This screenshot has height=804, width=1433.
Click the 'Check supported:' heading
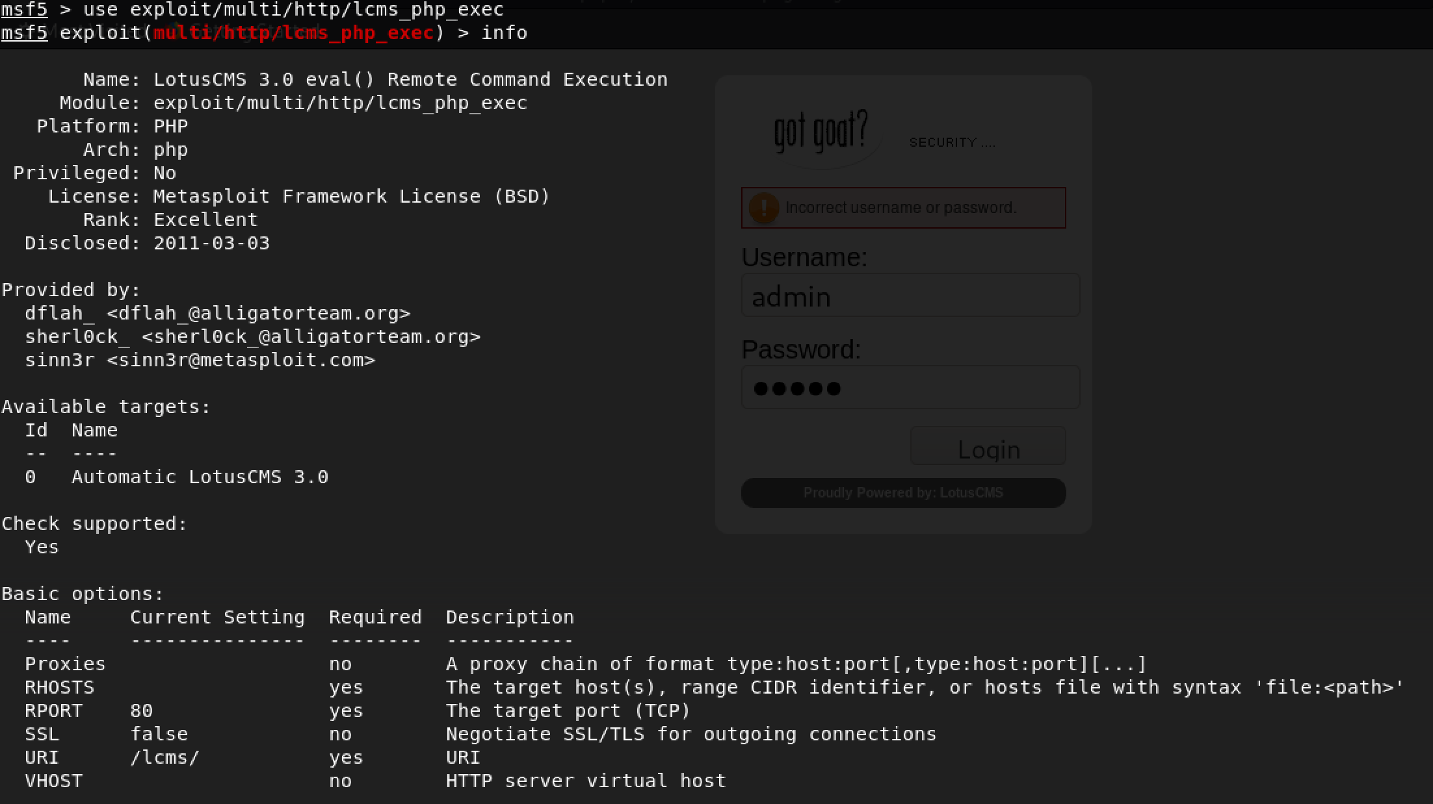pos(94,523)
